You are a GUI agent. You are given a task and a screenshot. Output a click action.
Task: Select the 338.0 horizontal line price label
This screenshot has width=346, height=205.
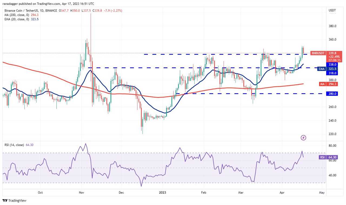(332, 65)
